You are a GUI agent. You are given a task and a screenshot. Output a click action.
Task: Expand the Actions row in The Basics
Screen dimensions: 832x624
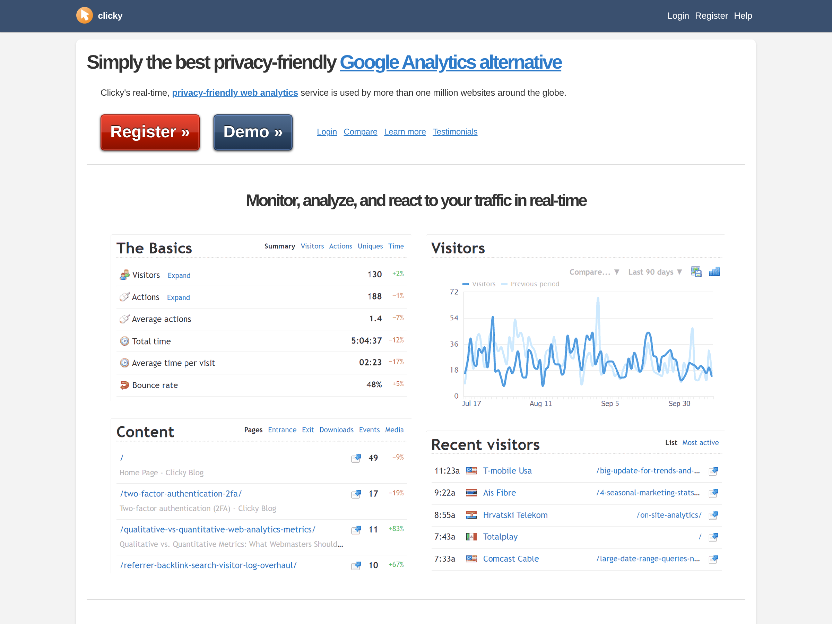[178, 297]
